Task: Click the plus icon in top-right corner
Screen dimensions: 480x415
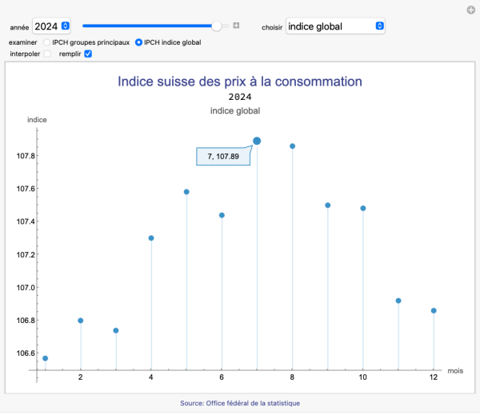Action: (470, 10)
